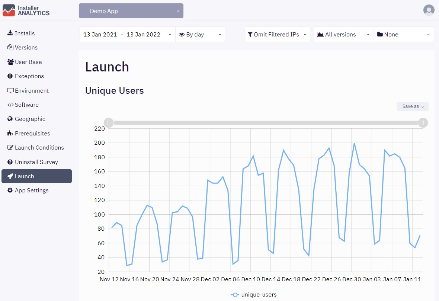Click the Jan 11 axis label
The width and height of the screenshot is (439, 301).
412,279
